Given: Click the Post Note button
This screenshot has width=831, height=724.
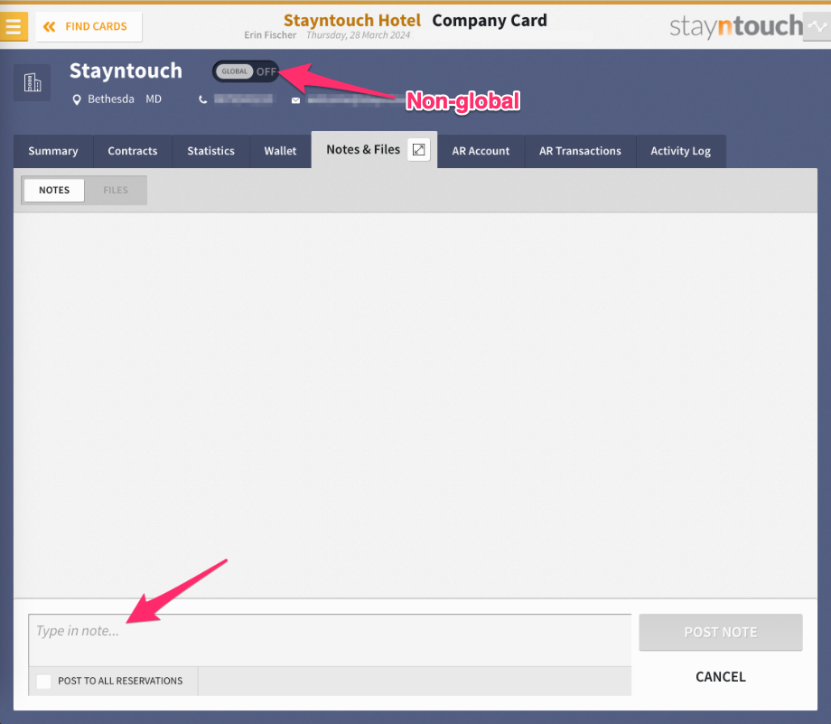Looking at the screenshot, I should (x=721, y=632).
